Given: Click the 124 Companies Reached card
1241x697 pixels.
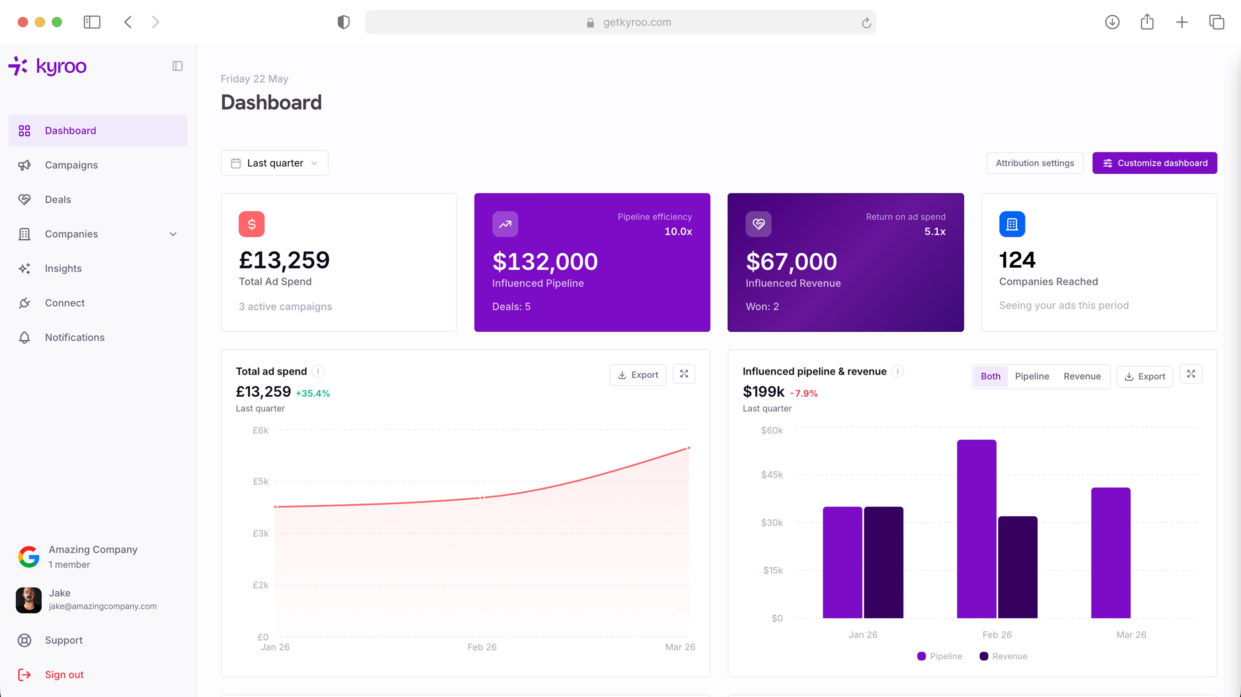Looking at the screenshot, I should click(x=1099, y=262).
